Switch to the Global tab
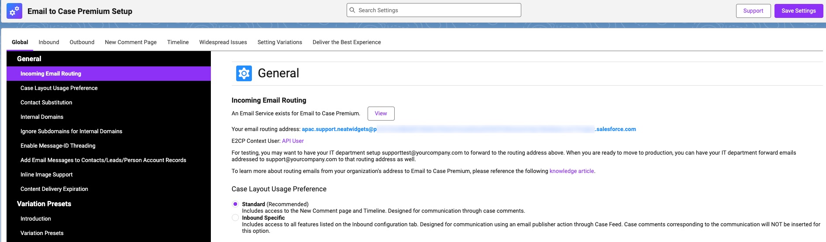Image resolution: width=826 pixels, height=242 pixels. pyautogui.click(x=20, y=42)
